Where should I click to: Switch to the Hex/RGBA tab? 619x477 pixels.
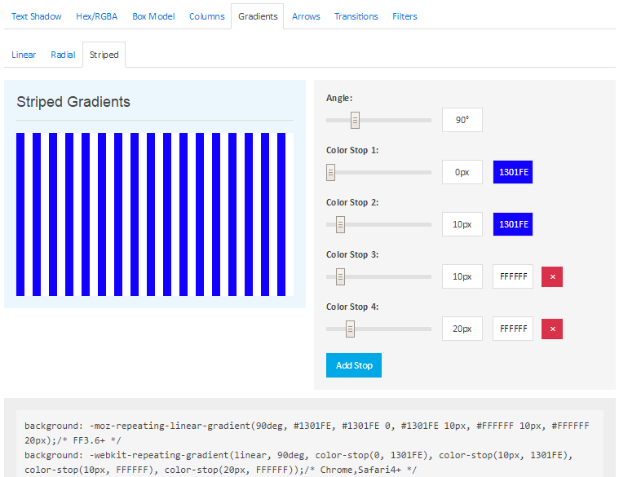click(97, 16)
